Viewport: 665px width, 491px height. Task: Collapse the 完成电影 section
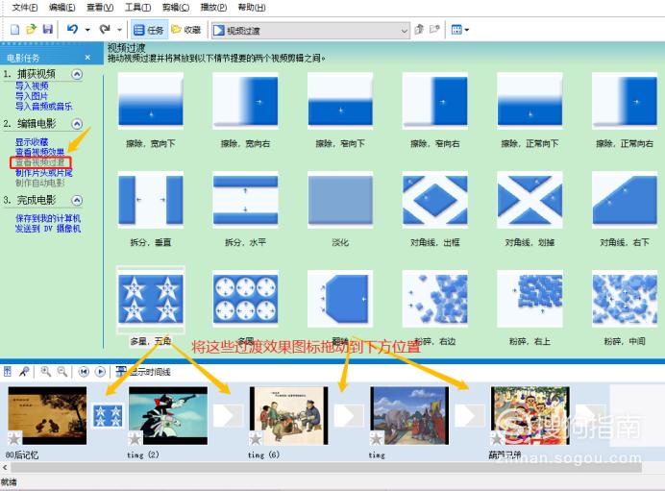point(77,200)
